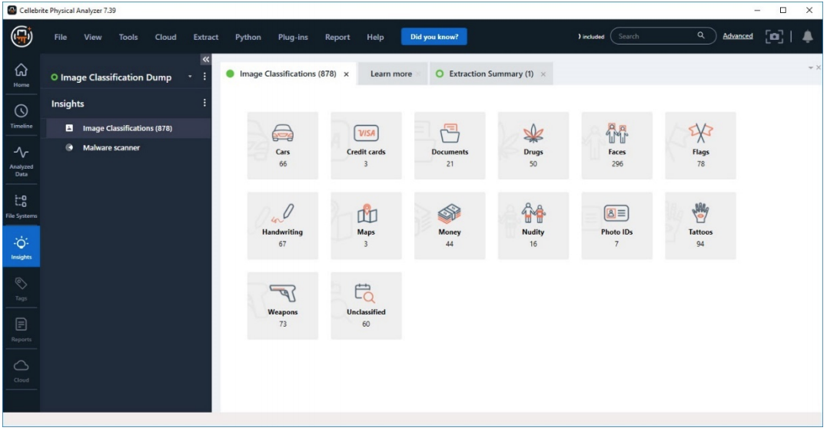
Task: Open the Maps classification tile
Action: (366, 225)
